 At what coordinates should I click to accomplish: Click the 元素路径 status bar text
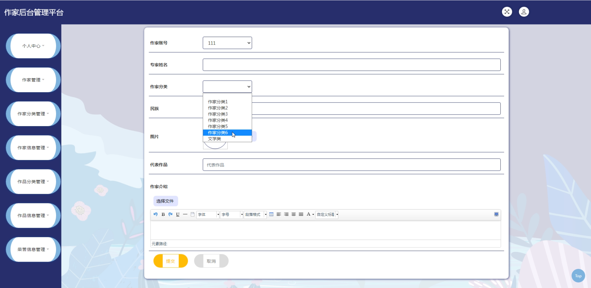click(x=160, y=244)
